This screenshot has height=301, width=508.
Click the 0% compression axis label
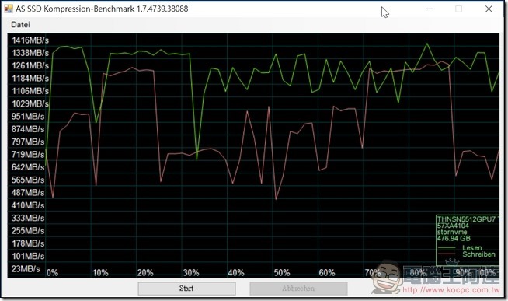pos(52,272)
